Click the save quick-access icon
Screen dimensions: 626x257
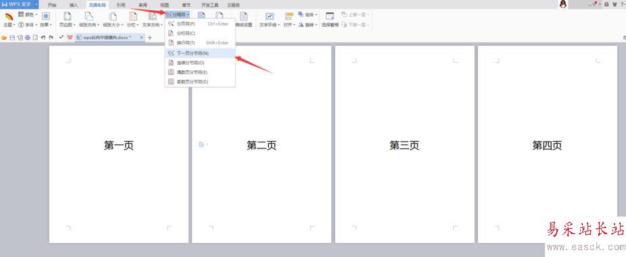coord(12,38)
